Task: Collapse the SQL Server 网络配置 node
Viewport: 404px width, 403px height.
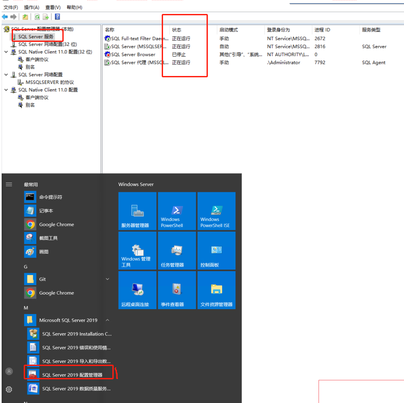Action: tap(6, 74)
